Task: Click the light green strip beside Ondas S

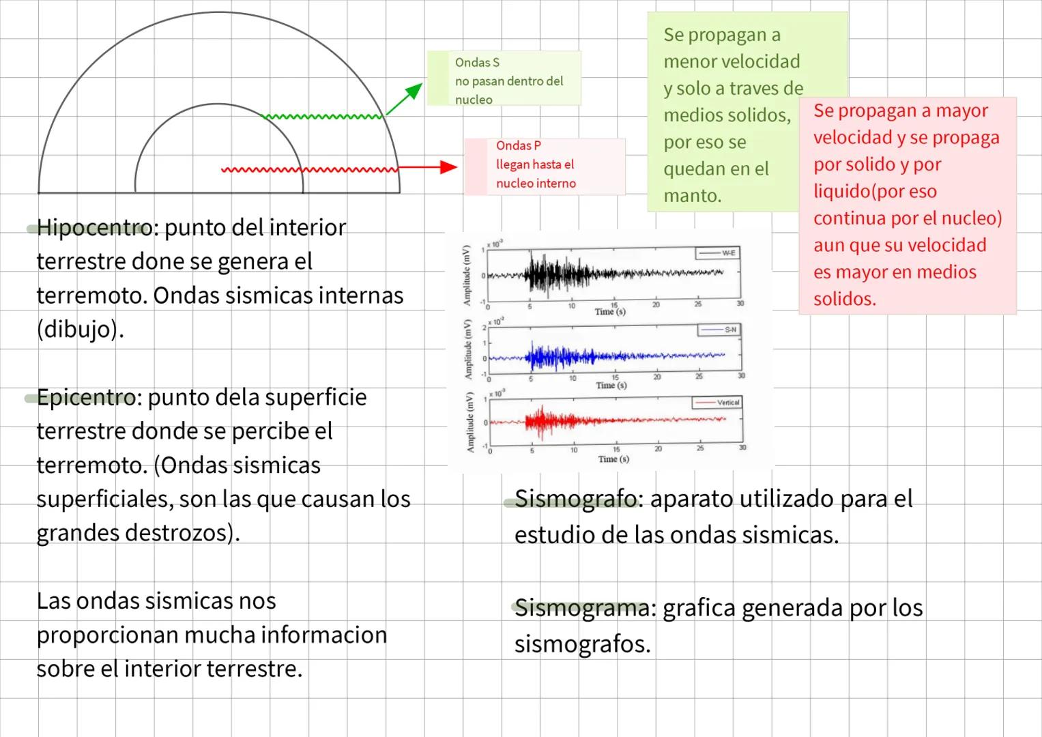Action: coord(437,78)
